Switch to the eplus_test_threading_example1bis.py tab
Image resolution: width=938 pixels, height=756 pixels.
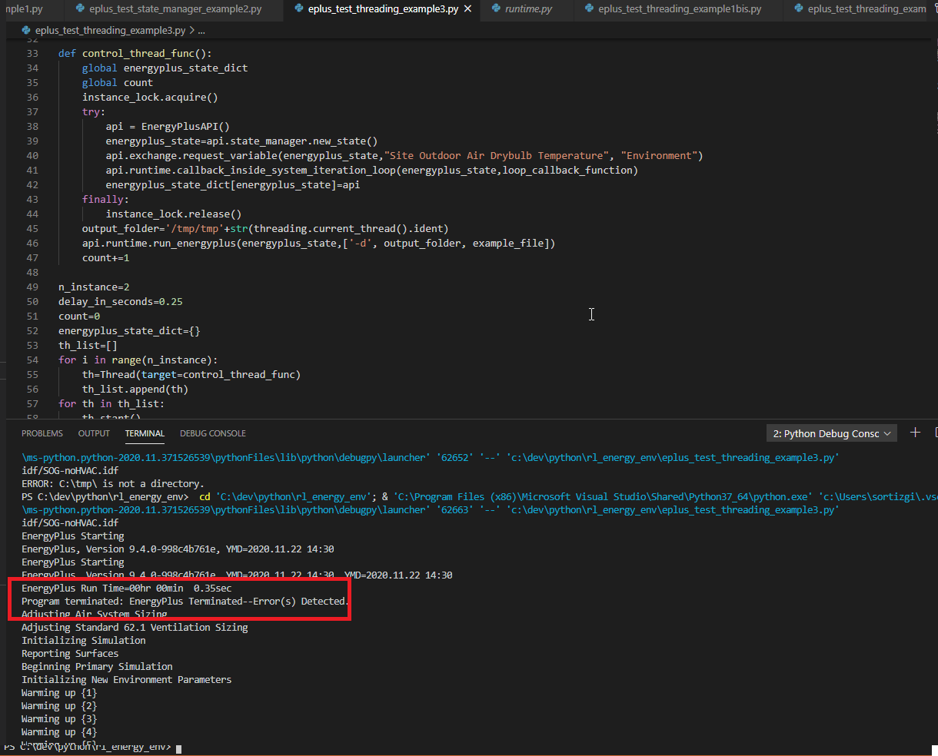point(680,9)
